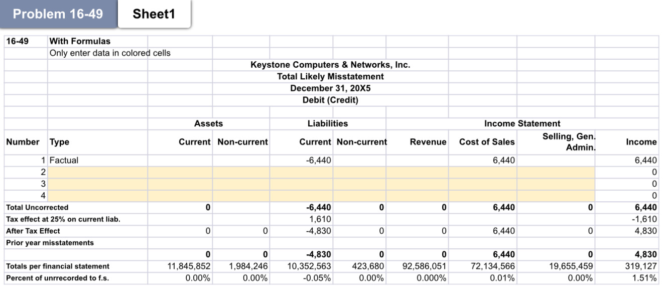Click the 'Revenue' column header
664x297 pixels.
(x=418, y=142)
